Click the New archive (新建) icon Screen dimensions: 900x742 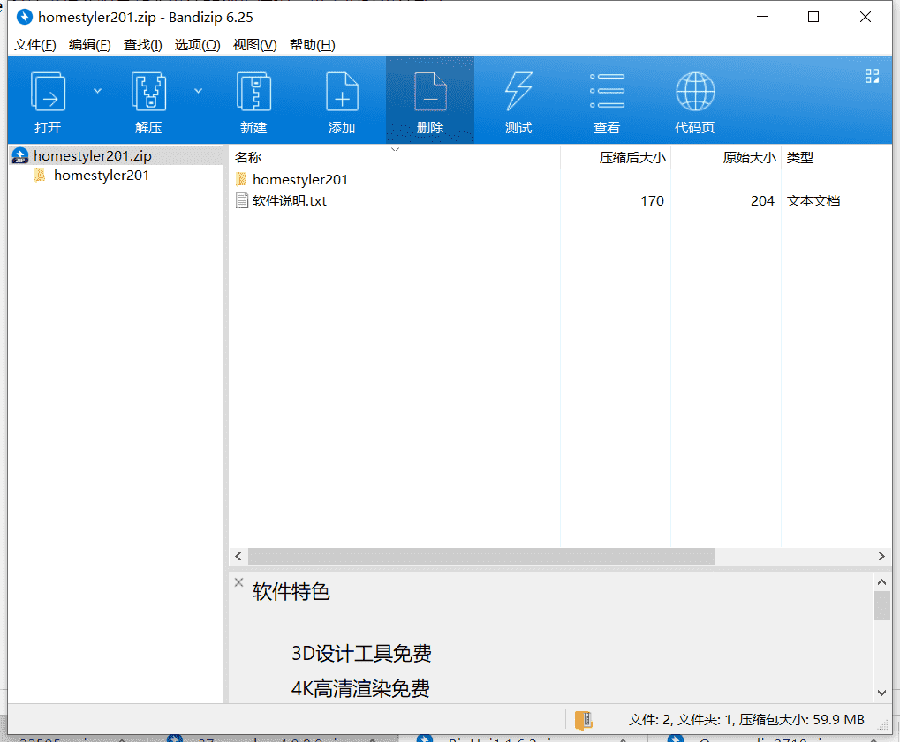click(253, 92)
